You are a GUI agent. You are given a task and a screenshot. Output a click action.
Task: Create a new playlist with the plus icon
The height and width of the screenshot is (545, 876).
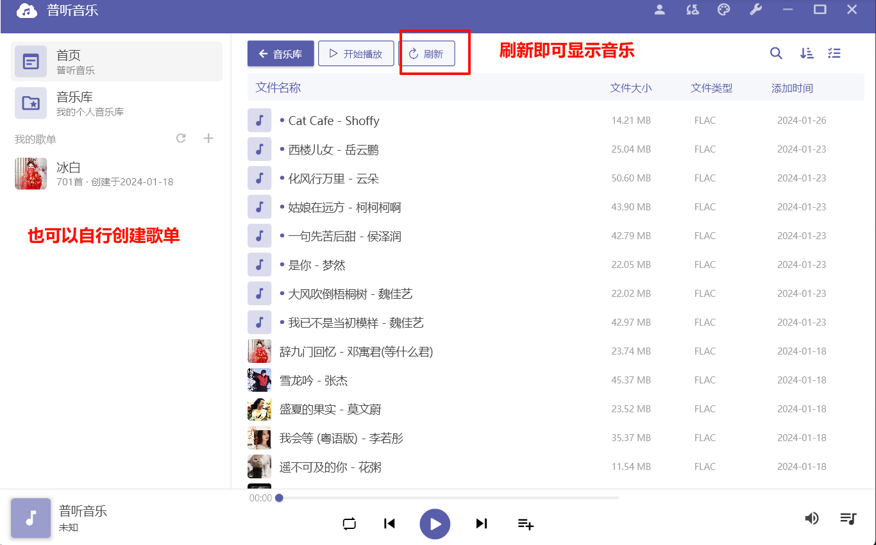click(208, 138)
